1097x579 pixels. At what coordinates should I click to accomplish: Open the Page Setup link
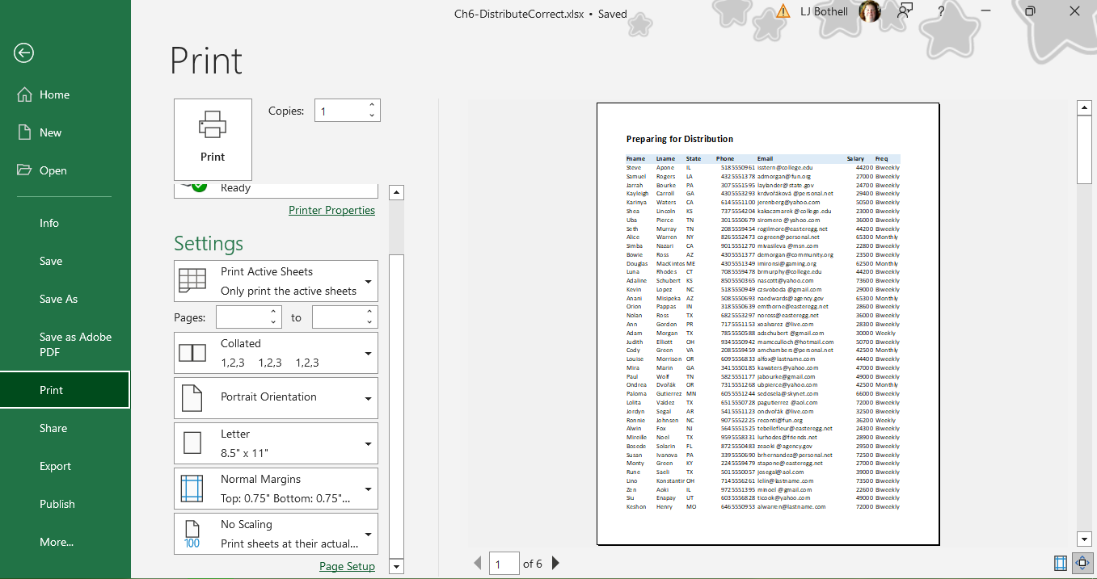[347, 566]
